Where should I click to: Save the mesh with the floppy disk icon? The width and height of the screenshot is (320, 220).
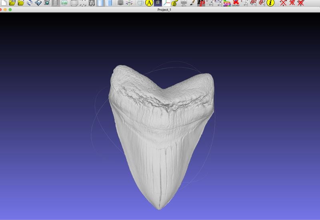coord(38,3)
